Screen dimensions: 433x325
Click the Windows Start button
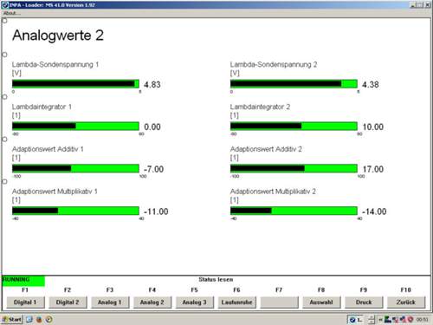[12, 319]
